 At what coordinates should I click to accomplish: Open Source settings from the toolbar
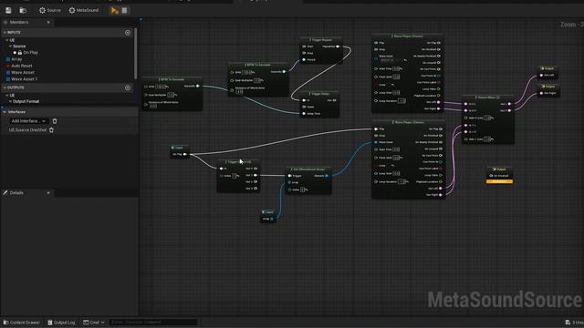(50, 10)
